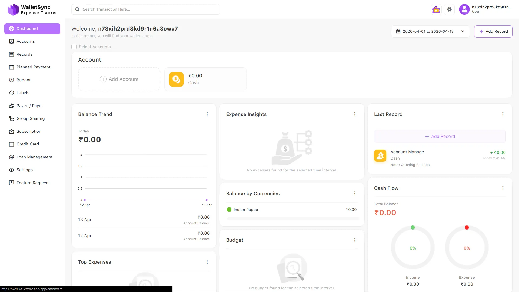The image size is (519, 292).
Task: Click the search magnifier icon
Action: (77, 9)
